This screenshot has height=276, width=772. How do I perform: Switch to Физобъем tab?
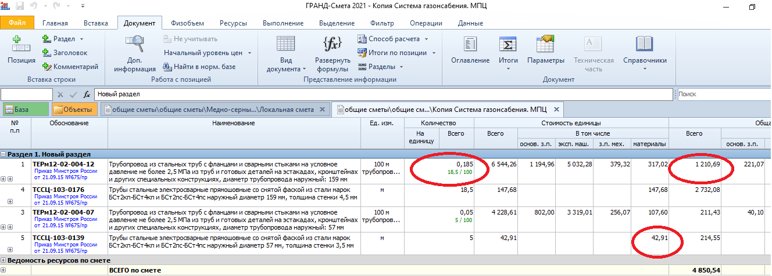click(x=187, y=23)
